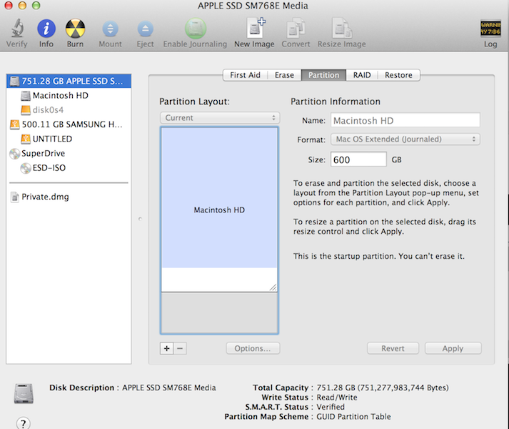Click the S.M.A.R.T. Status Verified value
Viewport: 509px width, 429px height.
[331, 407]
